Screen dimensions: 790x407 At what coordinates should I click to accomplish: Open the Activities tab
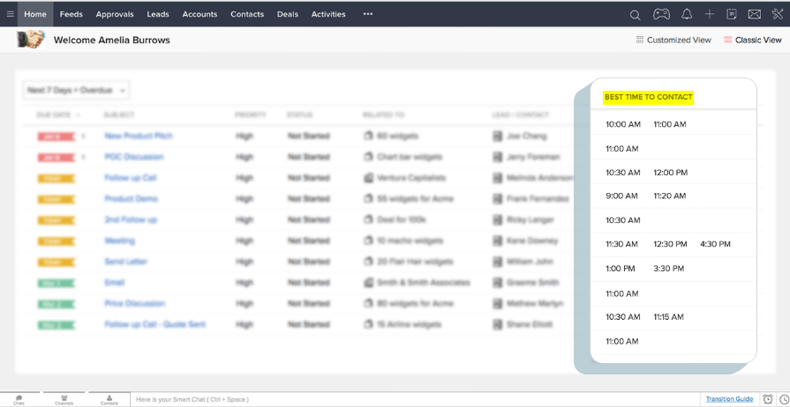(328, 14)
